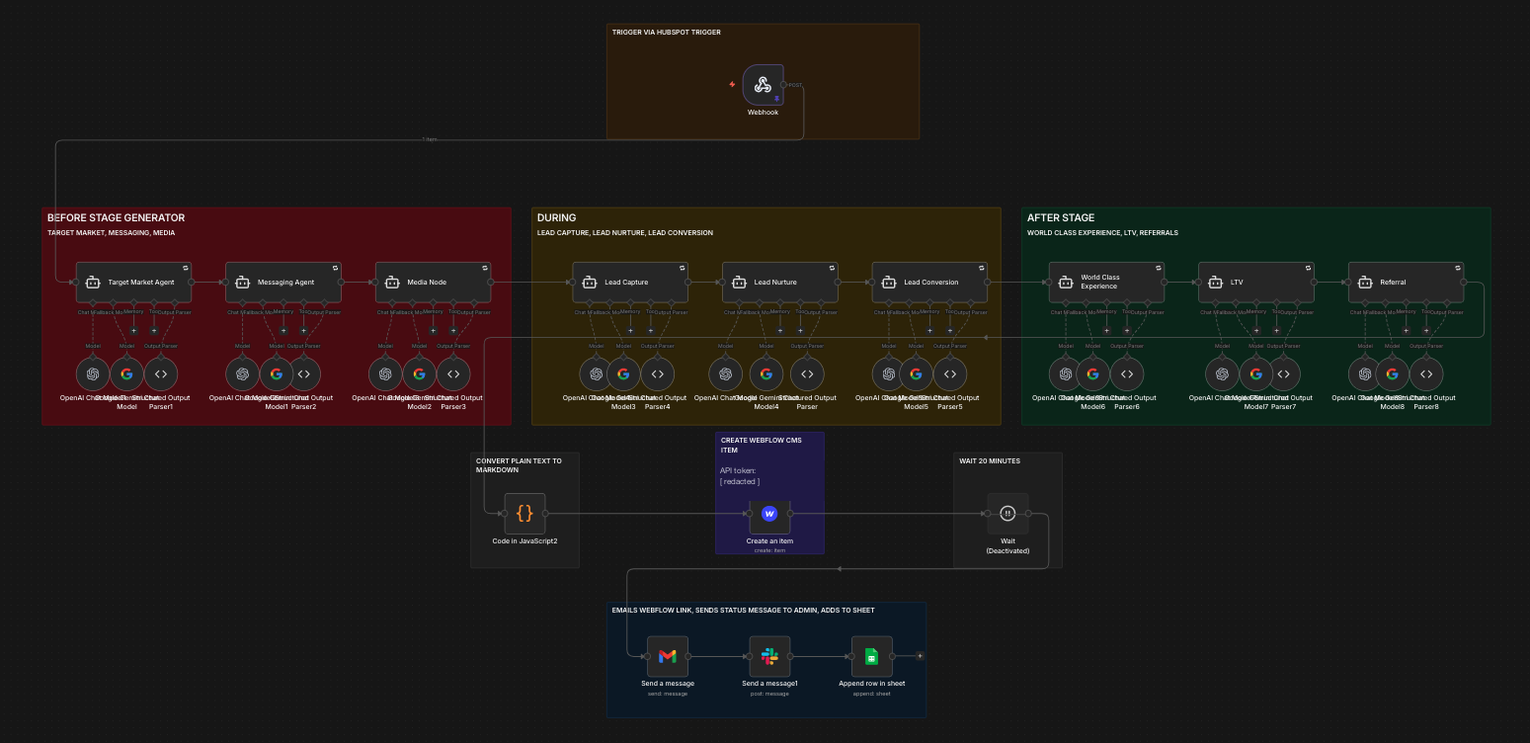The width and height of the screenshot is (1530, 743).
Task: Select the Media Node agent
Action: pos(433,282)
